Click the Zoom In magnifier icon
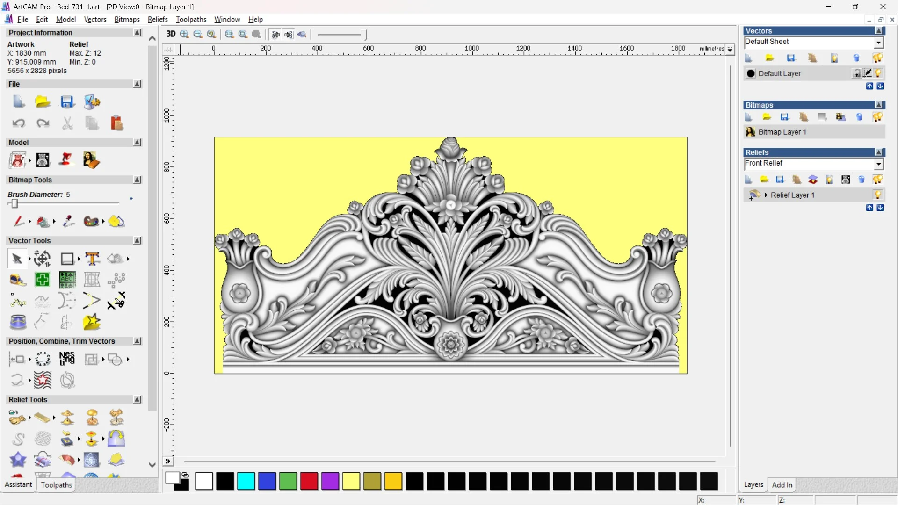The width and height of the screenshot is (898, 505). pyautogui.click(x=184, y=34)
